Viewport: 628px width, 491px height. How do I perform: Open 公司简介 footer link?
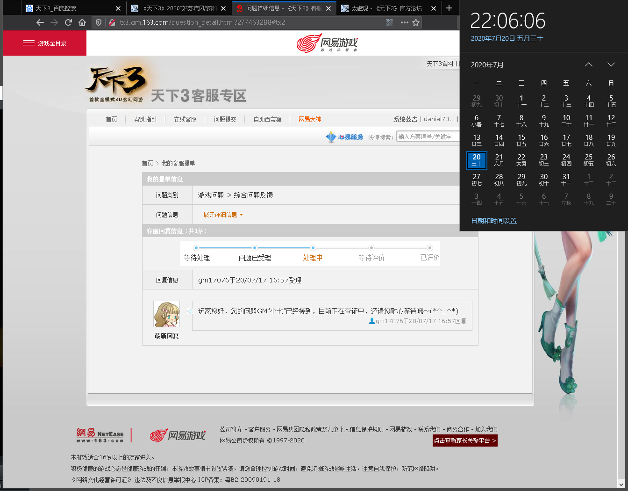[x=231, y=429]
